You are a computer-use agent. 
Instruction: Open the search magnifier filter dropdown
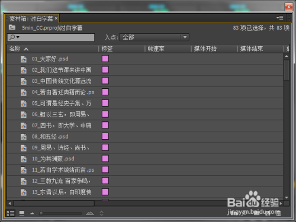[14, 37]
